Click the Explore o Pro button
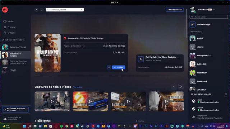The height and width of the screenshot is (129, 230). coord(175,10)
